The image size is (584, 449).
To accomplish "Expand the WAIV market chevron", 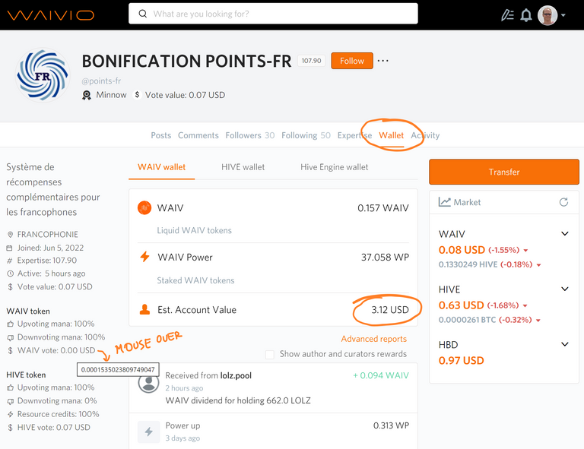I will 565,233.
